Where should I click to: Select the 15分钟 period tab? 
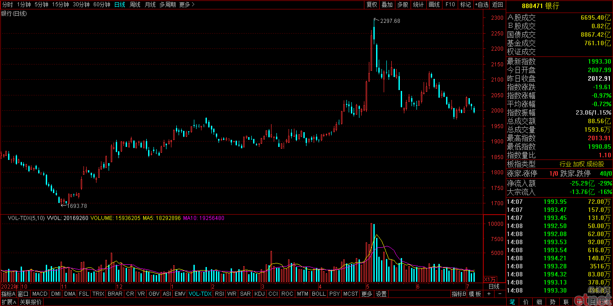(x=61, y=4)
